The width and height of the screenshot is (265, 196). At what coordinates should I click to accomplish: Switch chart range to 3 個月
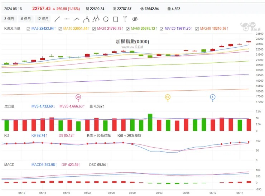click(9, 19)
